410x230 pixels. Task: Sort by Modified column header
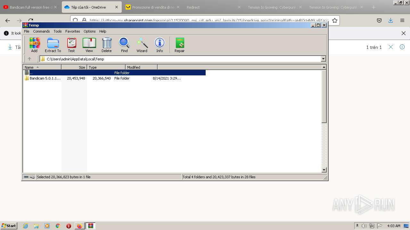[141, 67]
